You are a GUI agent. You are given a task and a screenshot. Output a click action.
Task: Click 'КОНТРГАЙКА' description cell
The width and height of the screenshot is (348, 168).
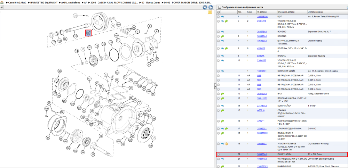[284, 106]
